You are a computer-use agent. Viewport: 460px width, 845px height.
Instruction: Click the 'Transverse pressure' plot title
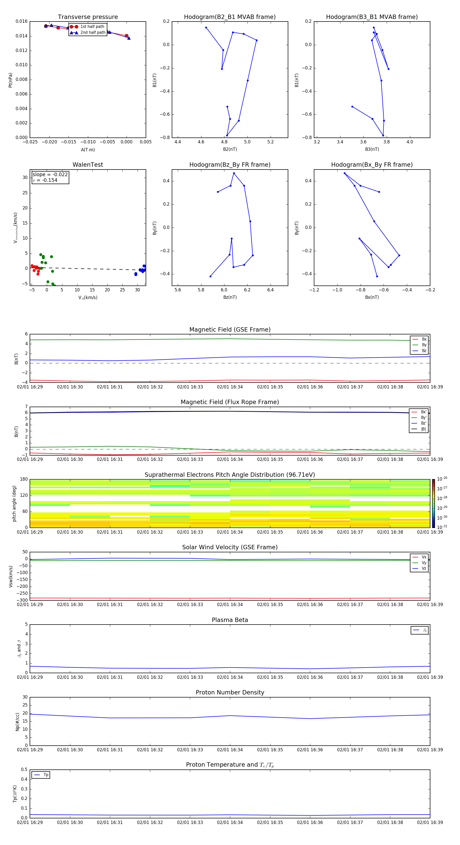pyautogui.click(x=88, y=17)
